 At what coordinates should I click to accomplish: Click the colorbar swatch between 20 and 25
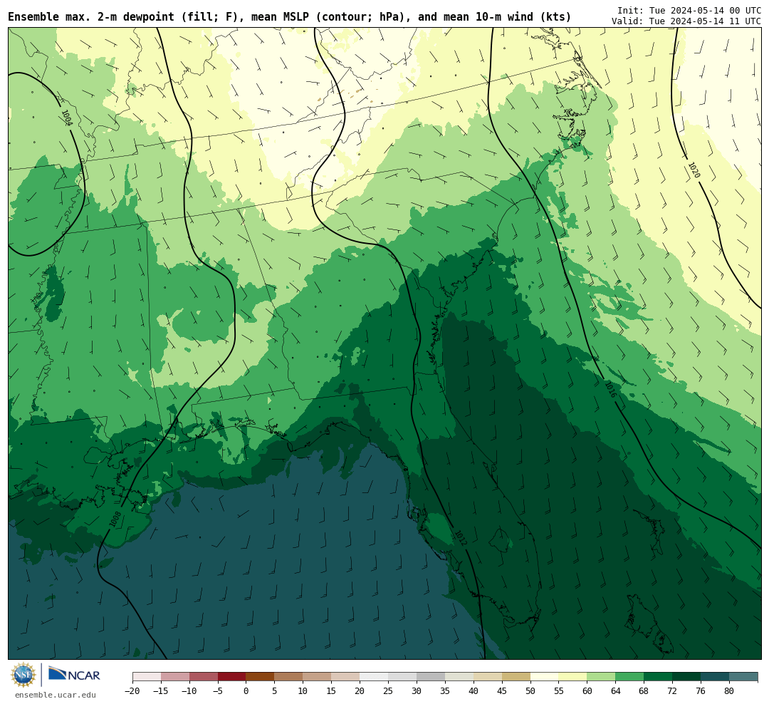click(375, 677)
